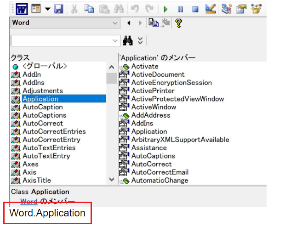Select AddIns in the class list

(34, 83)
